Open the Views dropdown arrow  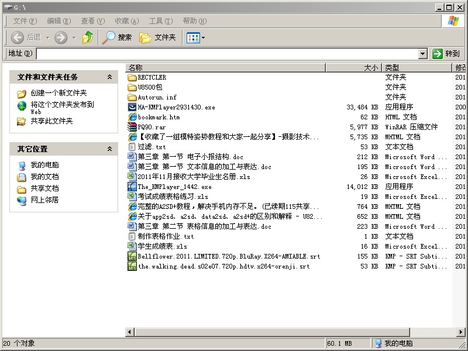(203, 38)
